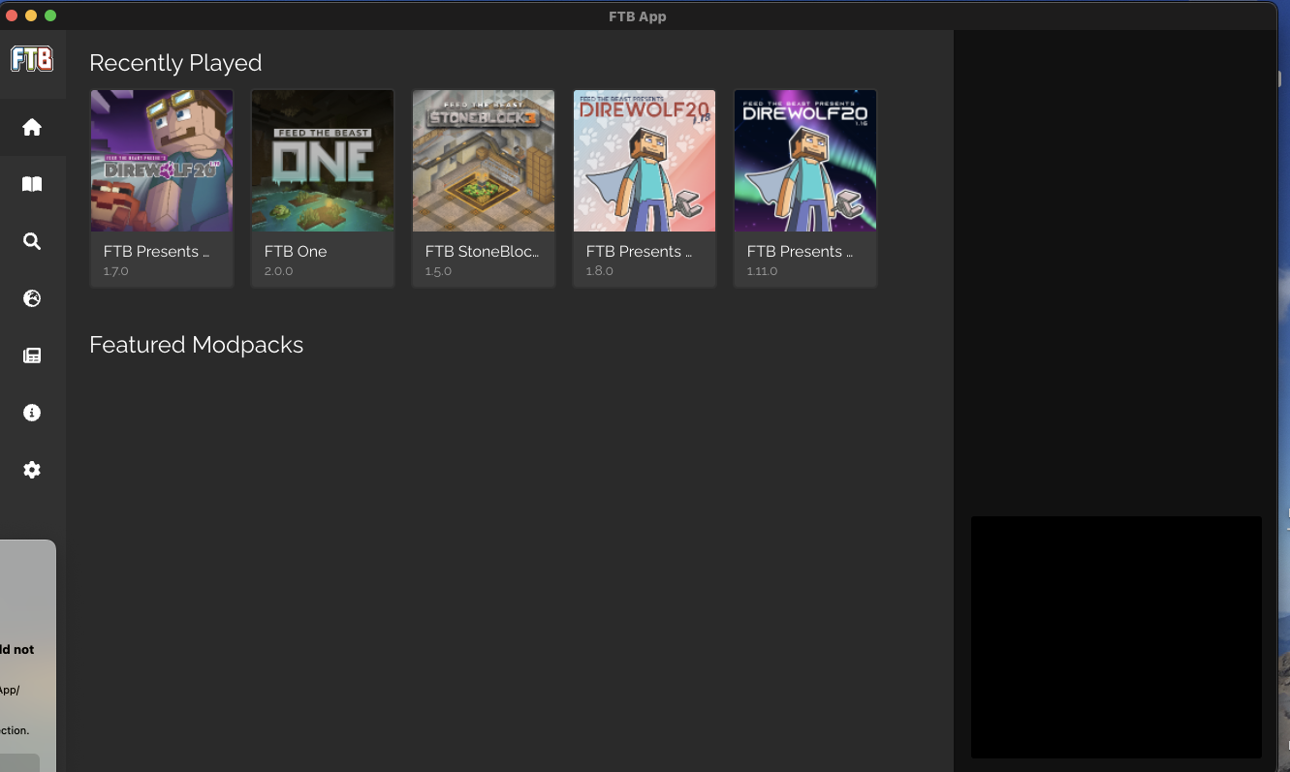The image size is (1290, 772).
Task: Open the Library book icon
Action: click(32, 184)
